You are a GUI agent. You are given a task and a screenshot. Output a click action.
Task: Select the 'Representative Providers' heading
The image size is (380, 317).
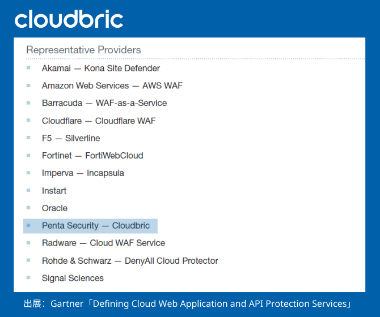point(83,50)
